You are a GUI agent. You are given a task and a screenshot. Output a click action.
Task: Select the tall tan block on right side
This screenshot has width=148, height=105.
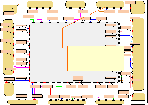click(138, 54)
